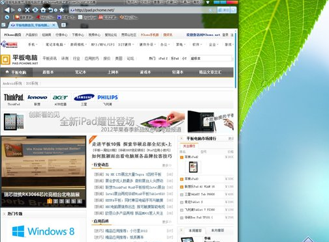Open the 应用技巧 sub-navigation link
Viewport: 329px width, 242px height.
tap(91, 59)
